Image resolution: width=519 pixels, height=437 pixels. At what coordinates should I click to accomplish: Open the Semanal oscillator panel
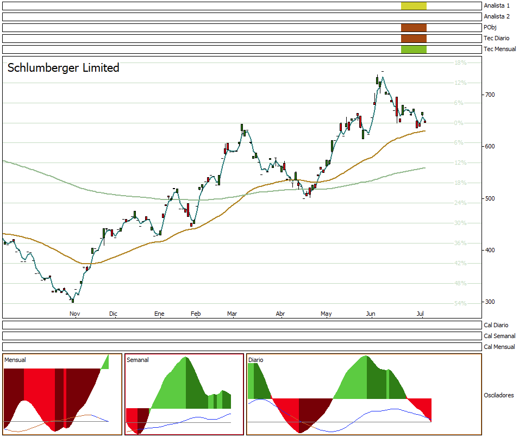184,394
